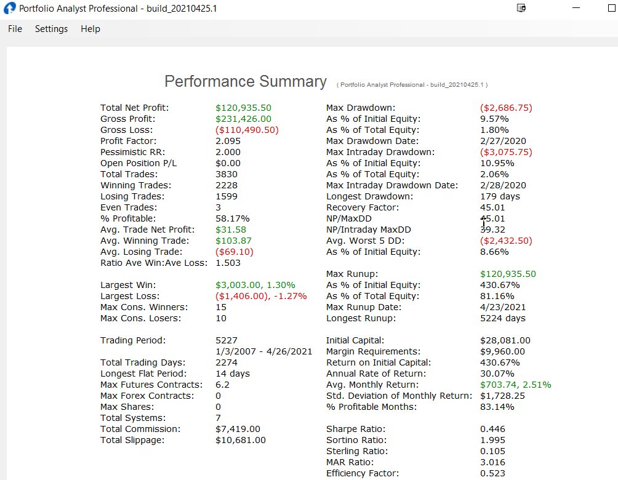Click the Profit Factor value 2.095
The height and width of the screenshot is (480, 618).
click(228, 141)
